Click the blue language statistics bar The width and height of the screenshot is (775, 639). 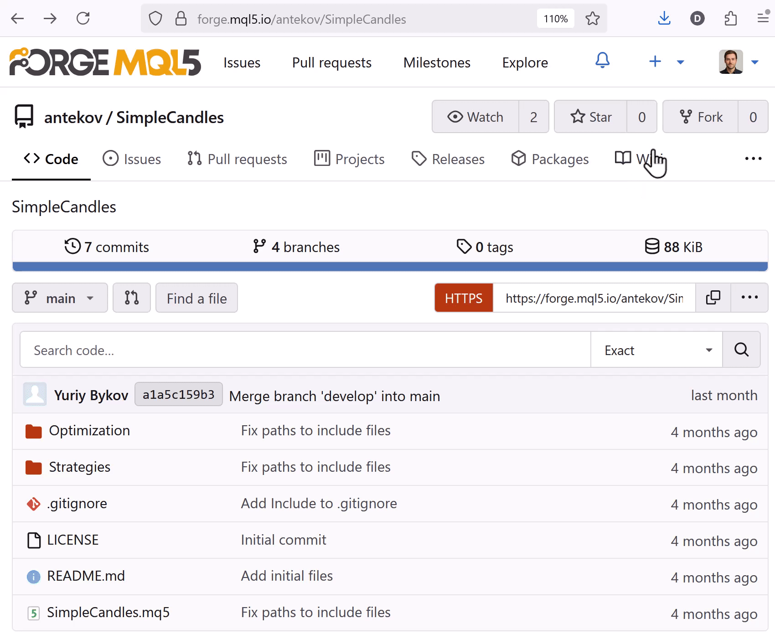[390, 267]
